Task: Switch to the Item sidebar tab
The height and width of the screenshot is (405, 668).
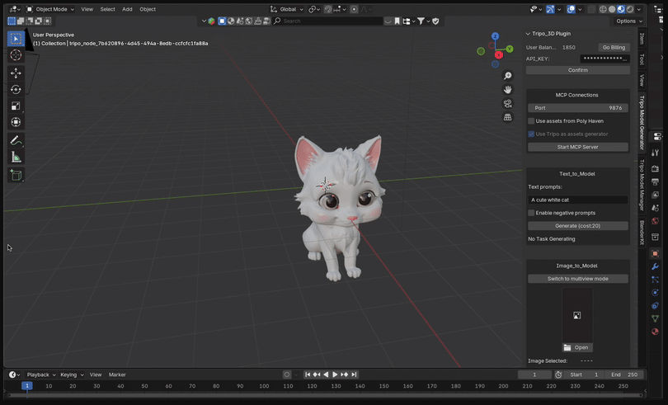Action: coord(642,39)
